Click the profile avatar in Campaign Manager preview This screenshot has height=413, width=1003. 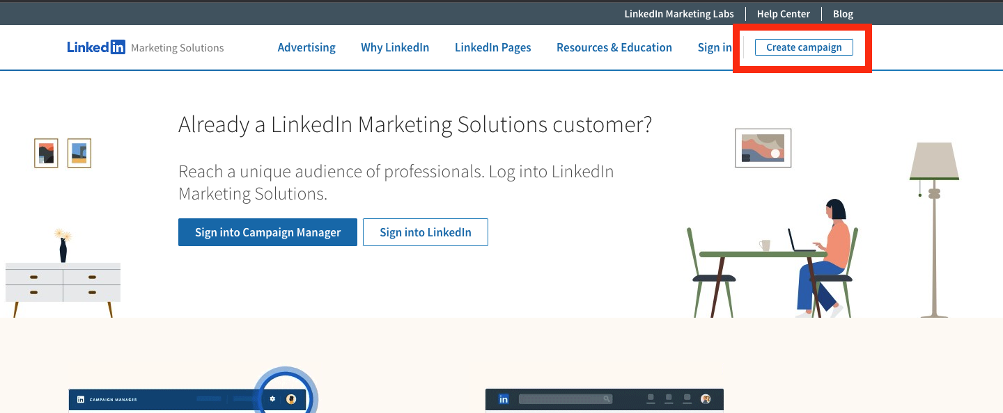click(x=291, y=399)
